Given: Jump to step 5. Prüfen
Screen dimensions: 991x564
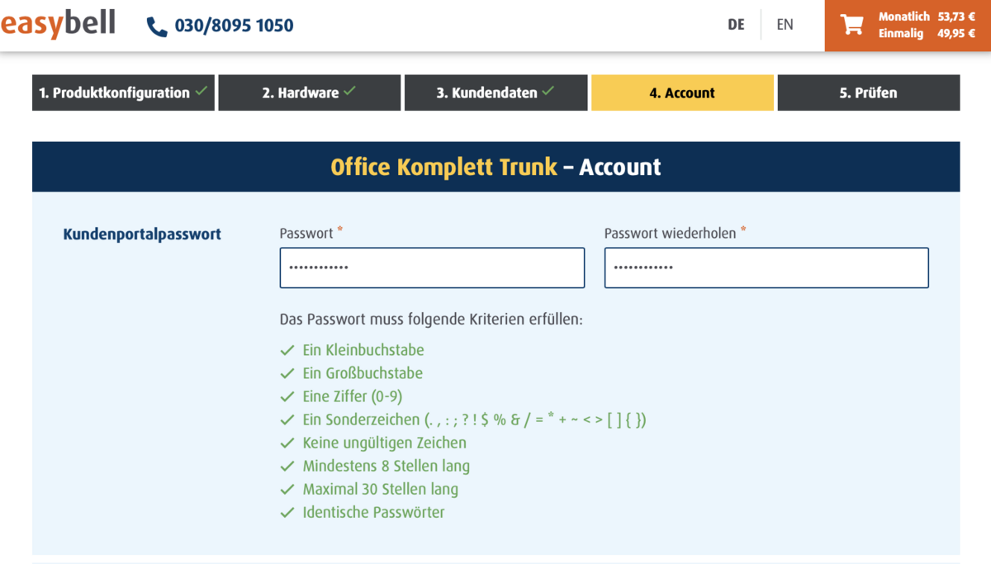Looking at the screenshot, I should pos(868,92).
